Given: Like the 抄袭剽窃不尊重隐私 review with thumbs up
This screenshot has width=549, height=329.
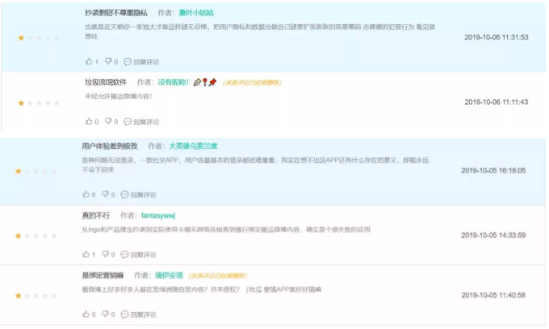Looking at the screenshot, I should point(89,61).
